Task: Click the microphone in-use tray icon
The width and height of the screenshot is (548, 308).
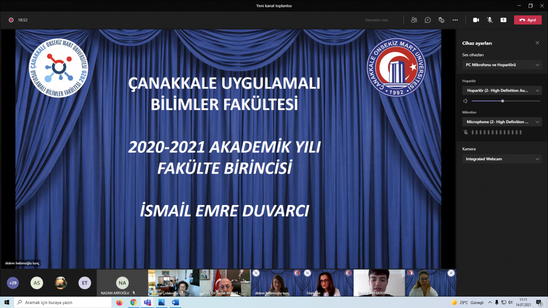Action: (x=497, y=302)
